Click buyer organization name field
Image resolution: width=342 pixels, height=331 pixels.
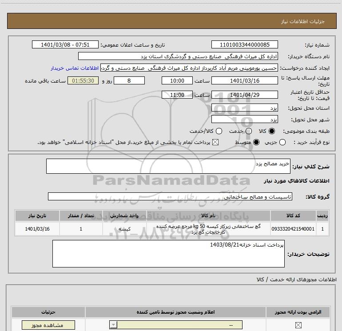click(178, 56)
